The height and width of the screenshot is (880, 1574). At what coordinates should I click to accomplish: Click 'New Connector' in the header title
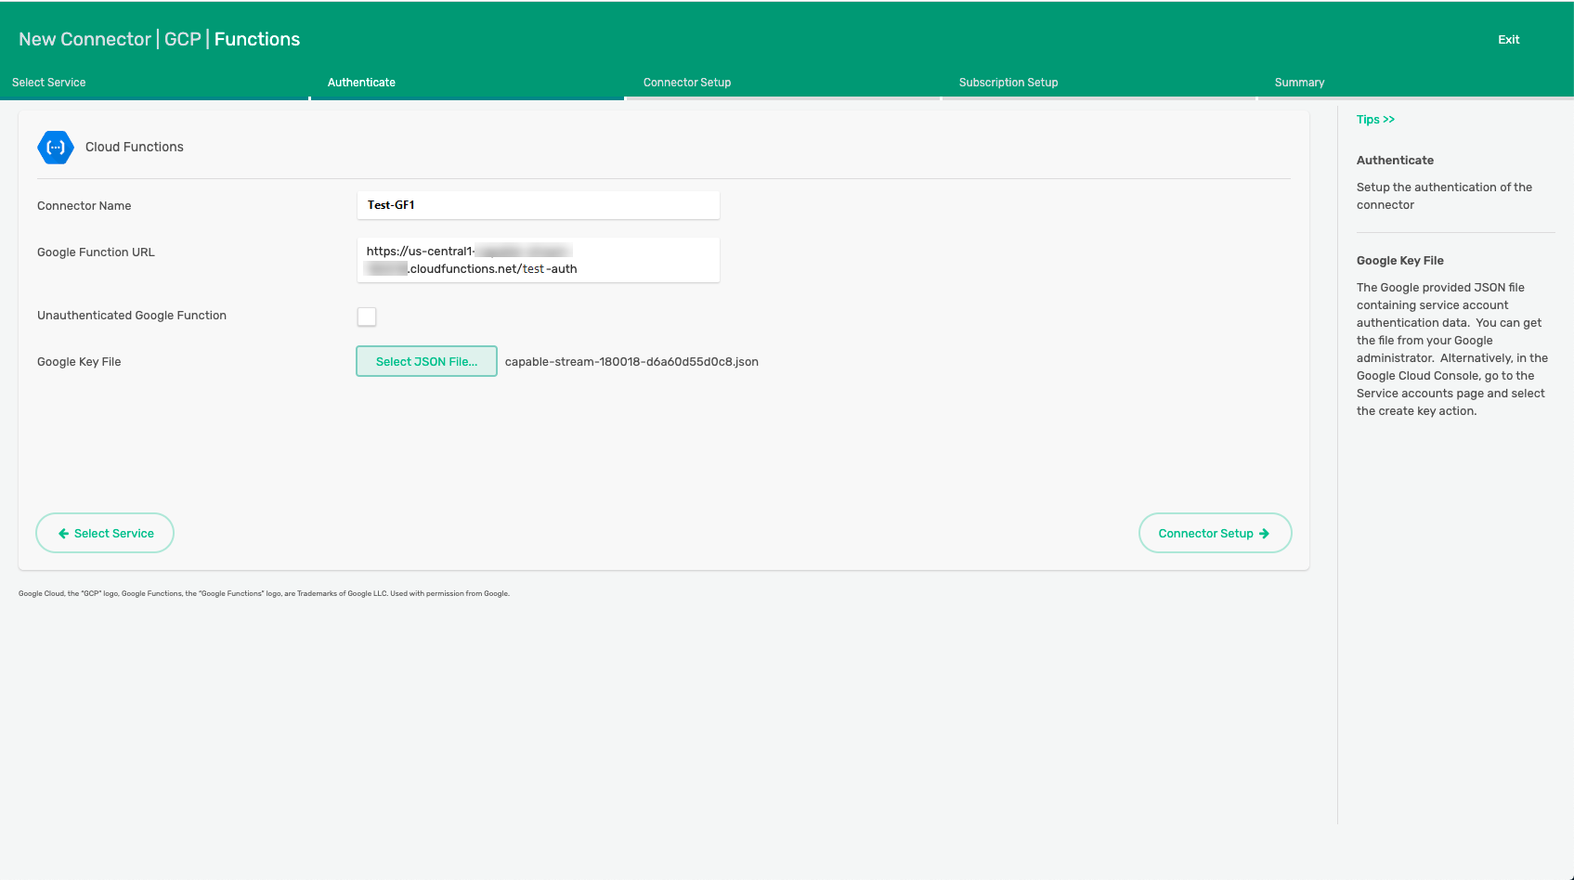[x=85, y=40]
